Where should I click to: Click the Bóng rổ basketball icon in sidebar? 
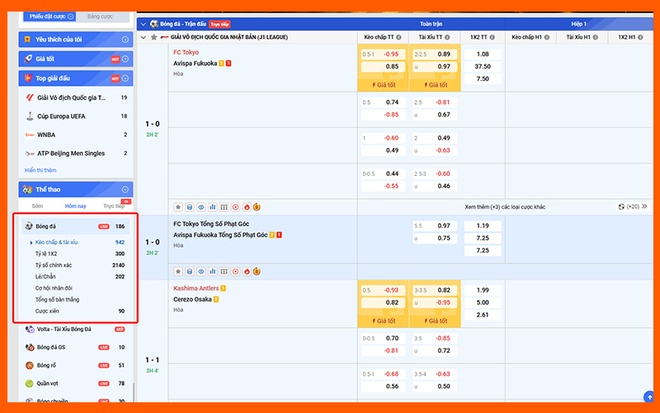coord(30,365)
